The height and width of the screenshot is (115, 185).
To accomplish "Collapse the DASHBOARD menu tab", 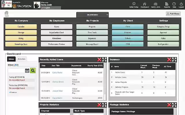I will coord(107,15).
